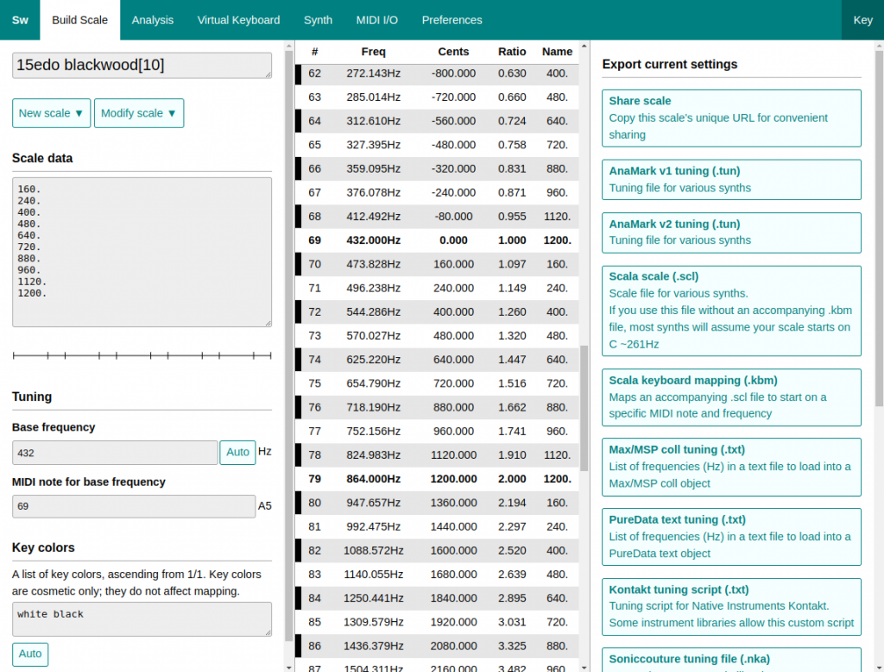Export Scala keyboard mapping (.kbm)
884x672 pixels.
731,397
